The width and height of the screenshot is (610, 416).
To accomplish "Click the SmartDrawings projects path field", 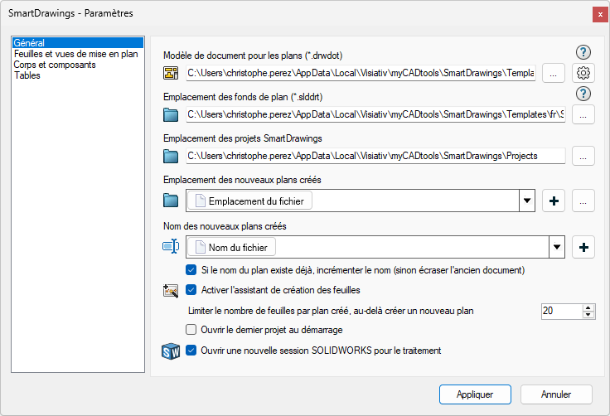I will click(375, 156).
